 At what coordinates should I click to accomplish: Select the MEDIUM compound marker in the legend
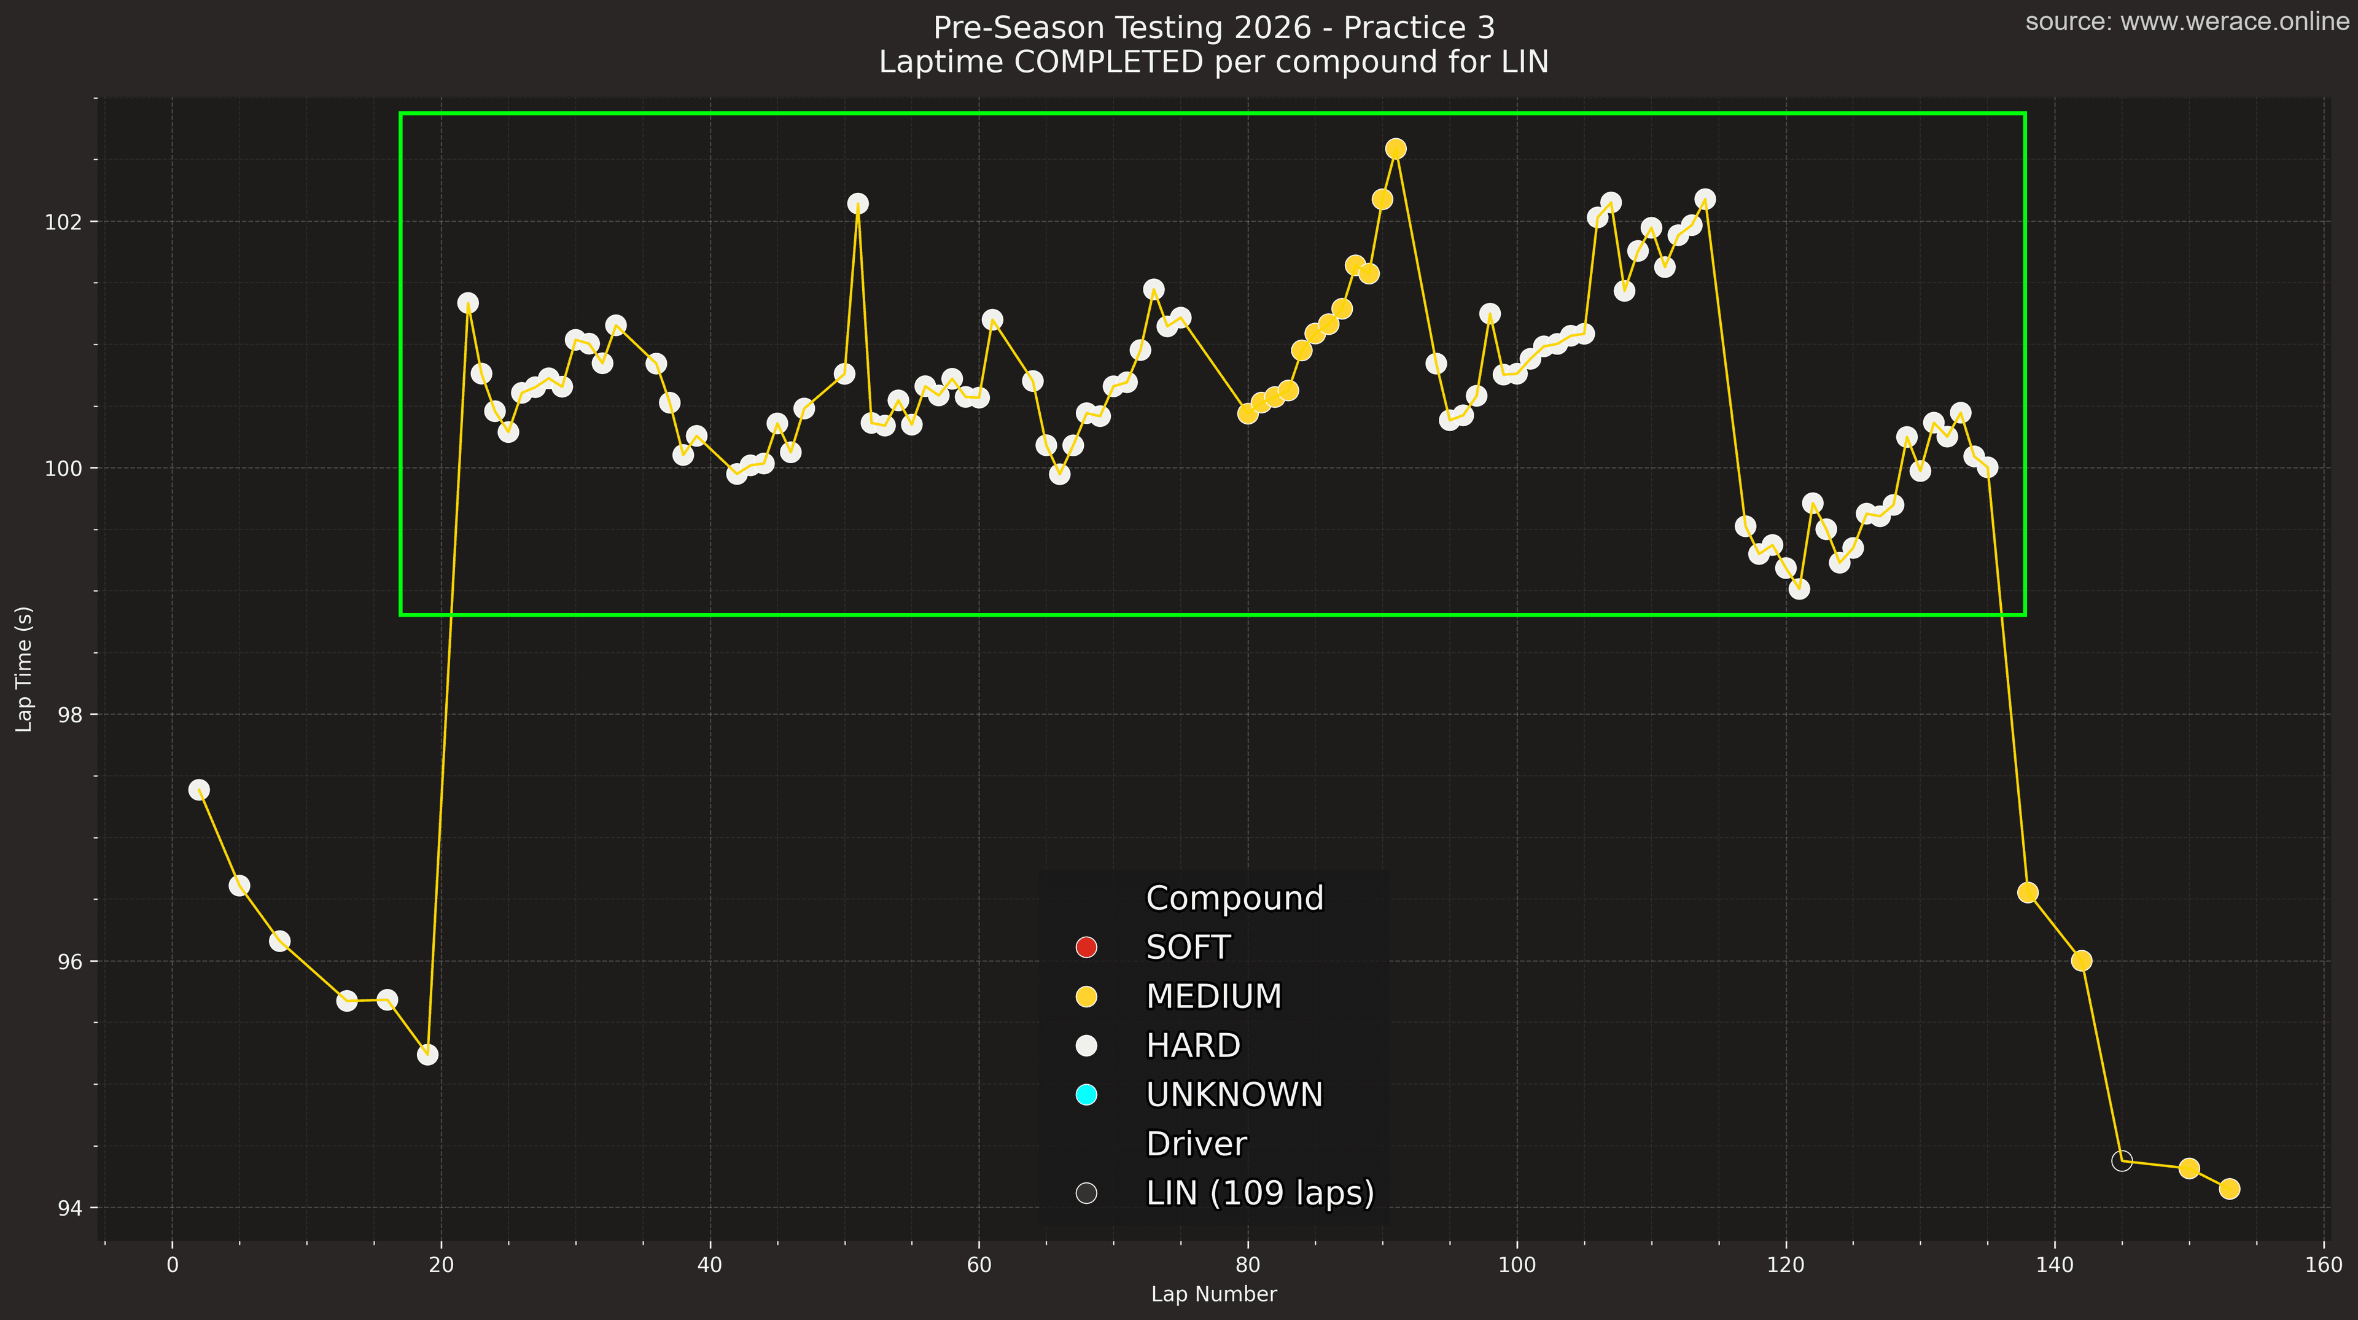[x=1088, y=997]
